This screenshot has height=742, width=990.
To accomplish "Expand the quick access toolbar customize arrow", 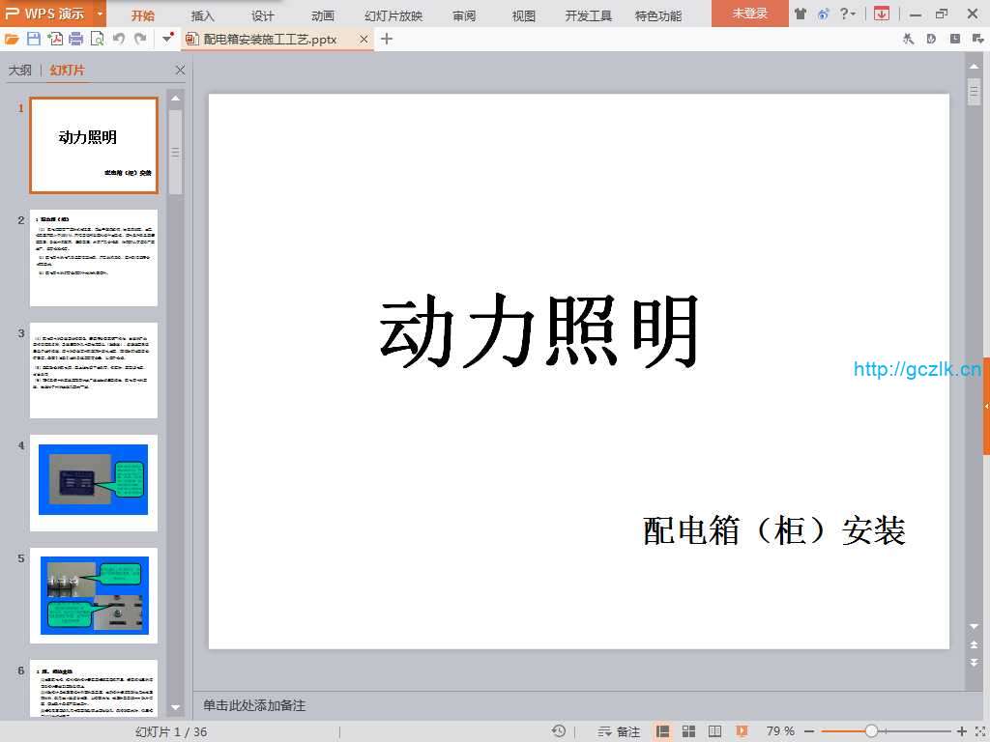I will point(167,39).
